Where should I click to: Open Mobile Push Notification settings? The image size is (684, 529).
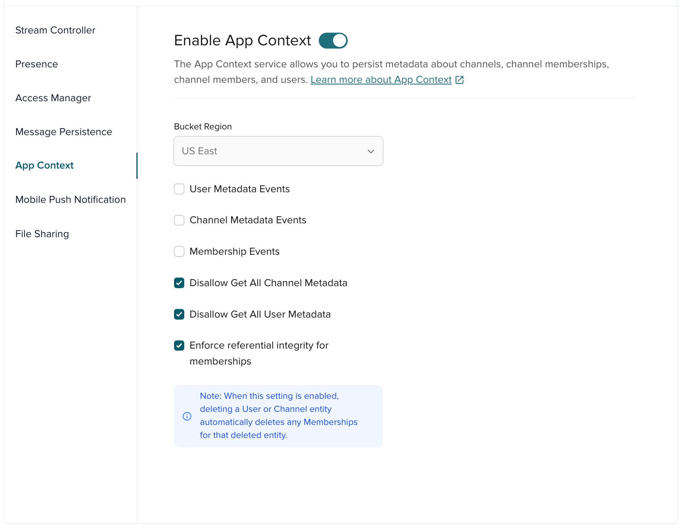(71, 200)
